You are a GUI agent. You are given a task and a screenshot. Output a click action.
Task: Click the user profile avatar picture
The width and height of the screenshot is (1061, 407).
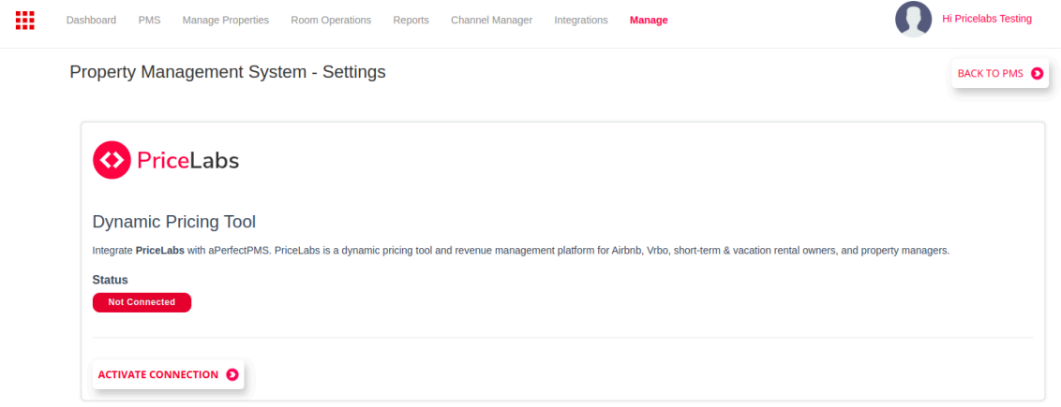click(913, 19)
